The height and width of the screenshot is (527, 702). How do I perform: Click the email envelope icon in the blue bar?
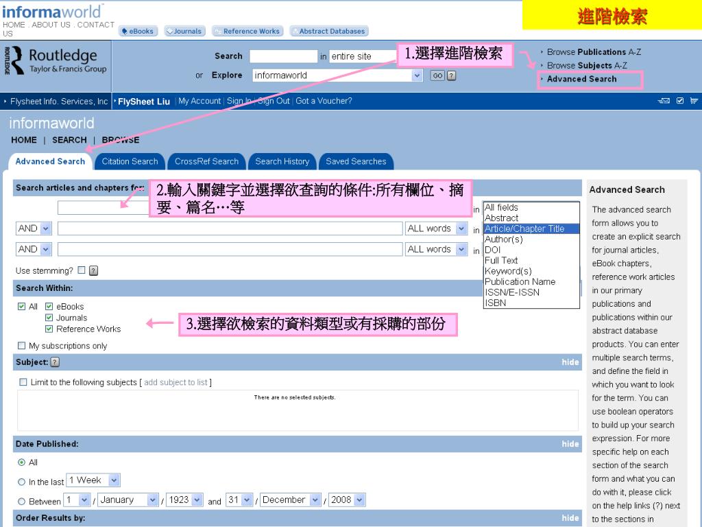664,101
